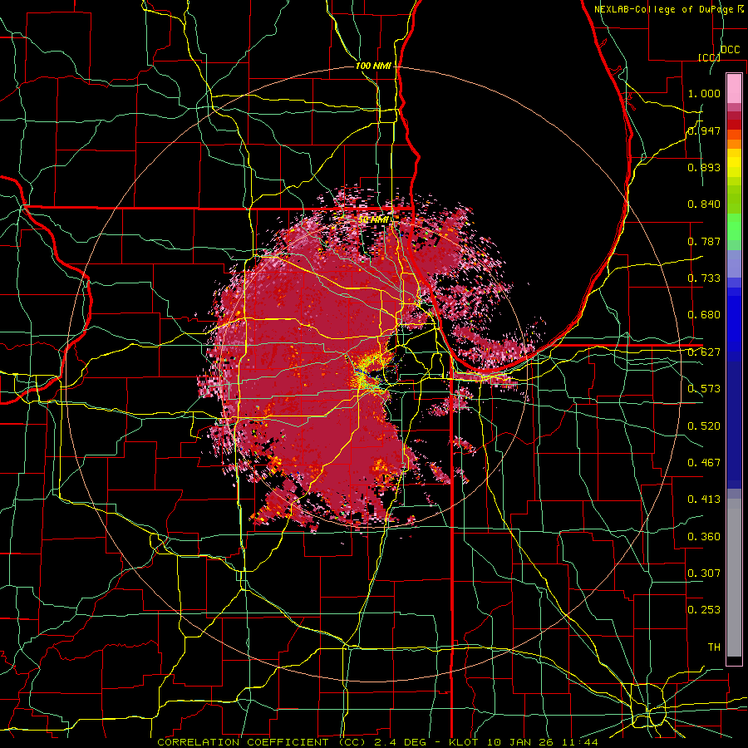Click the 0.360 legend value
Image resolution: width=748 pixels, height=748 pixels.
point(704,537)
